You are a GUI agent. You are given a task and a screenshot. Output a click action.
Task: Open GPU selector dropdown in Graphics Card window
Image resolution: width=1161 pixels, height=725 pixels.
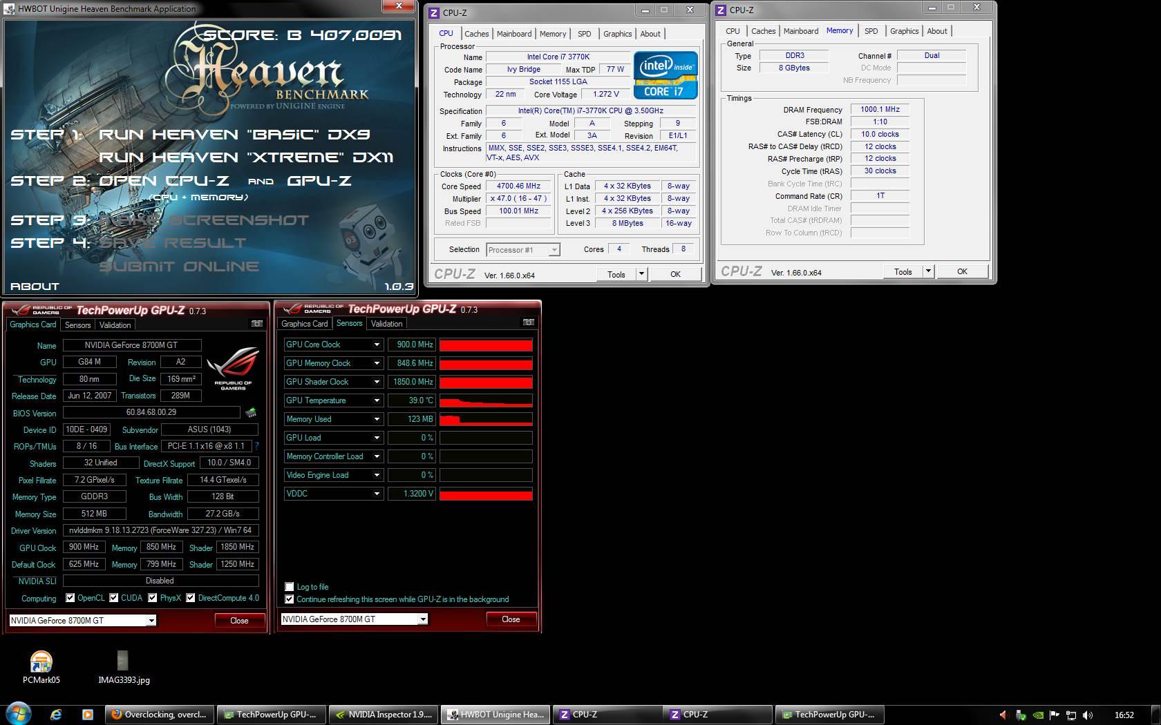click(x=151, y=621)
